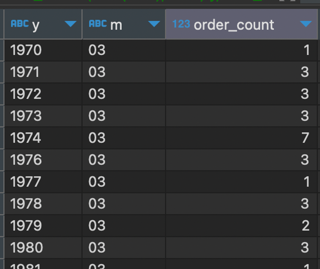Viewport: 320px width, 269px height.
Task: Select the cell with year 1970
Action: 43,50
